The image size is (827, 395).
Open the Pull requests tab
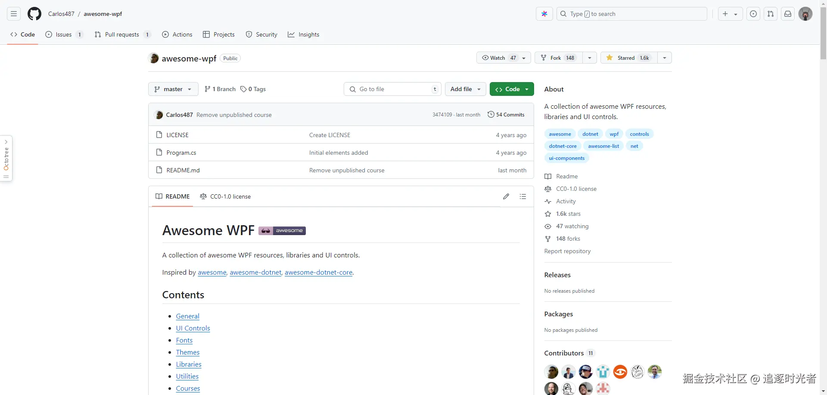pos(122,34)
